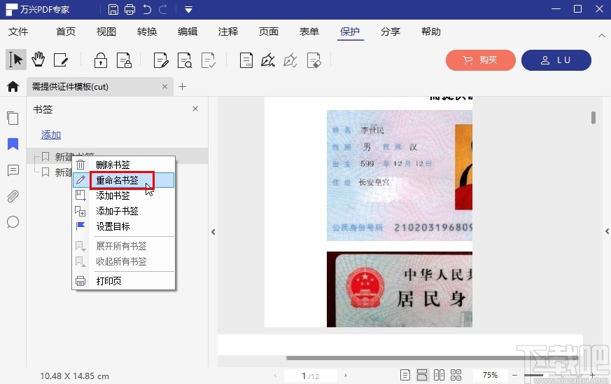
Task: Open the quick access toolbar dropdown arrow
Action: 188,10
